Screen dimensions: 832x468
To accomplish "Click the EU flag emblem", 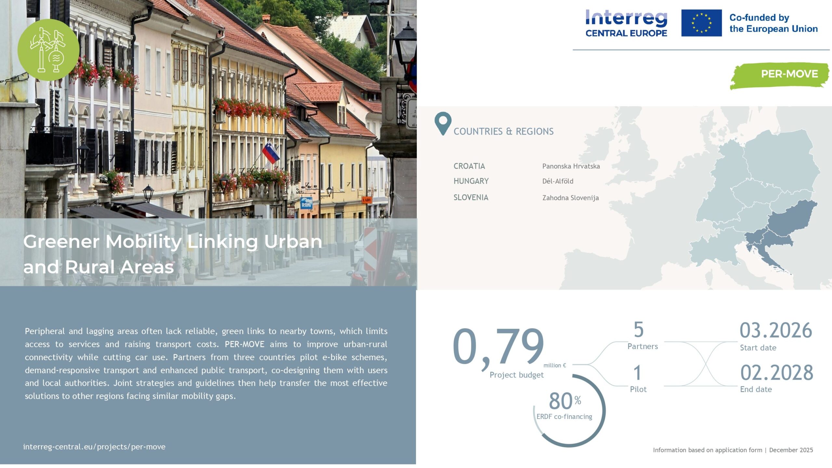I will tap(701, 23).
